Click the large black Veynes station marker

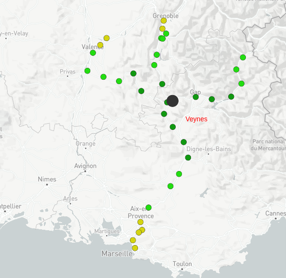tap(172, 101)
